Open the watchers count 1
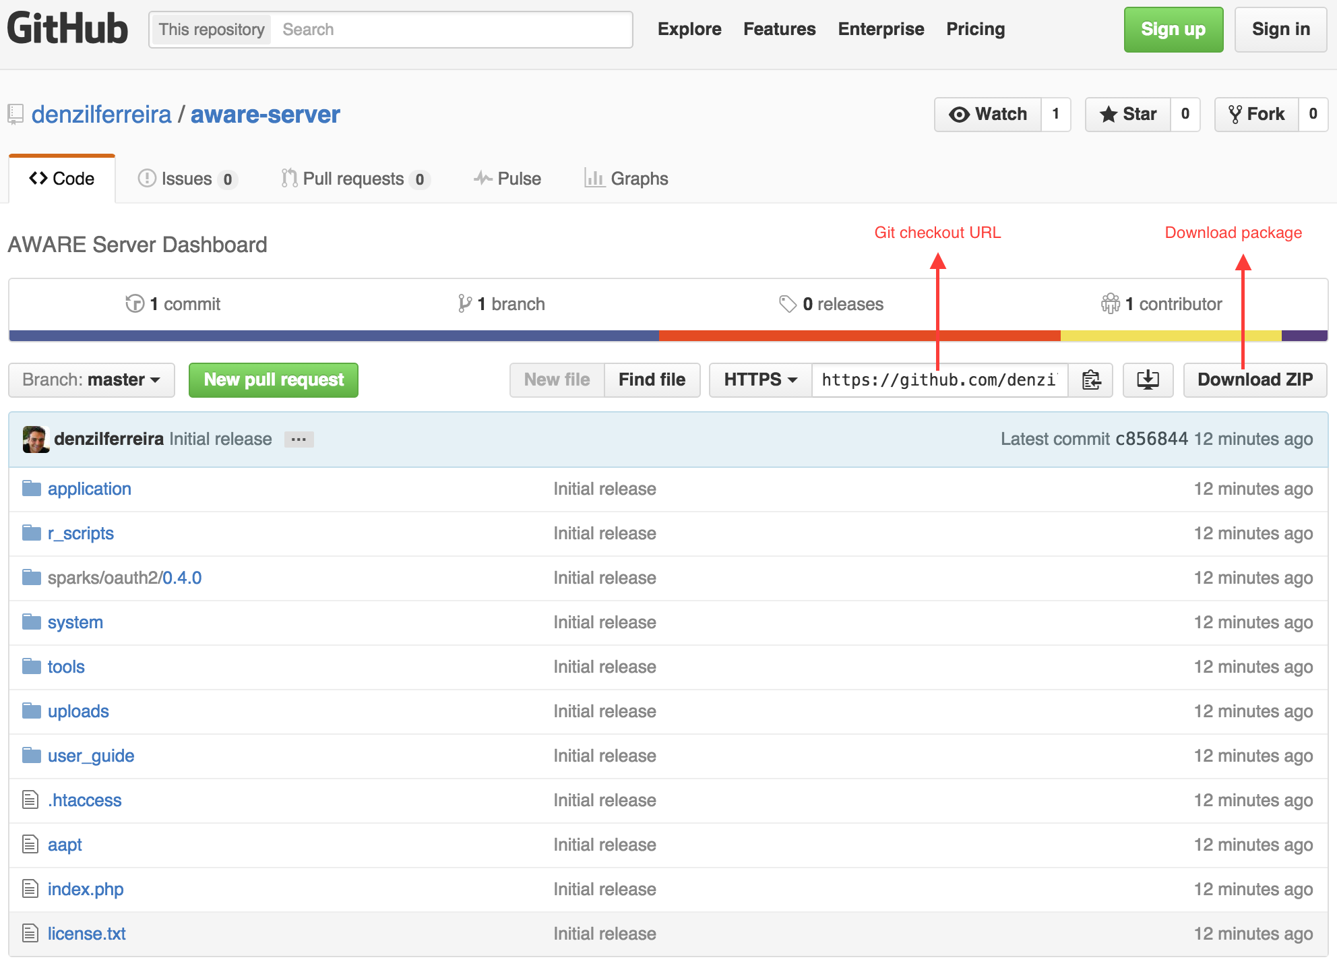Viewport: 1337px width, 968px height. pyautogui.click(x=1056, y=115)
